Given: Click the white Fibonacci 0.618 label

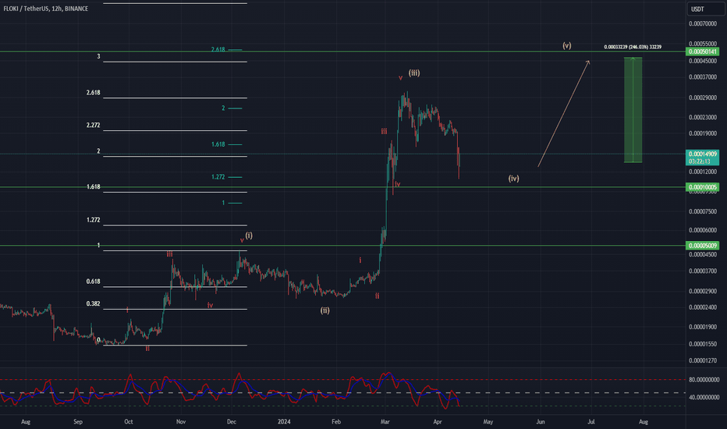Looking at the screenshot, I should 93,282.
